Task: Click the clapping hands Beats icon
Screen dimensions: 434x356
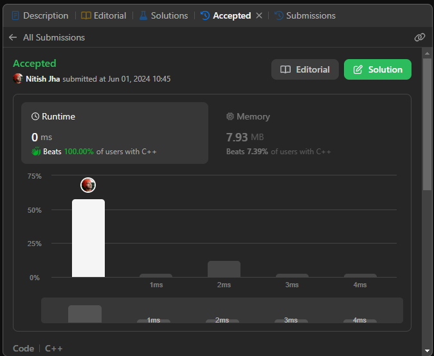Action: (36, 151)
